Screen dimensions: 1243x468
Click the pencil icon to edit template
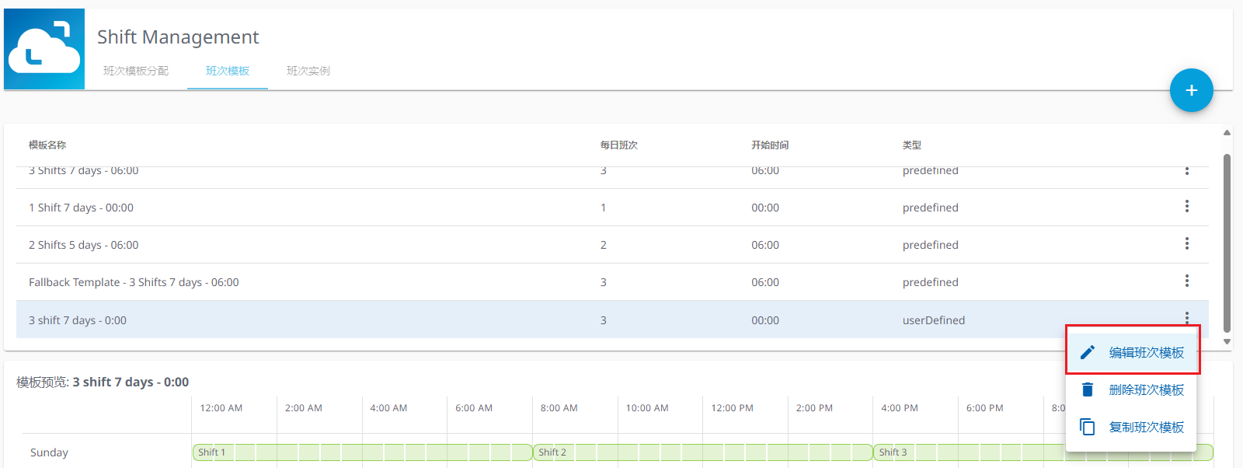click(1088, 352)
